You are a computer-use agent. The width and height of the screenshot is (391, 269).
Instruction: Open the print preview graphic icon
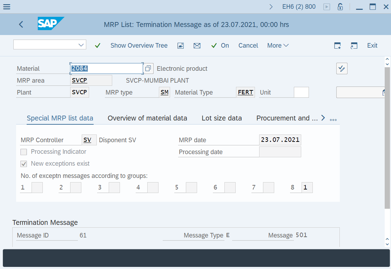coord(181,46)
